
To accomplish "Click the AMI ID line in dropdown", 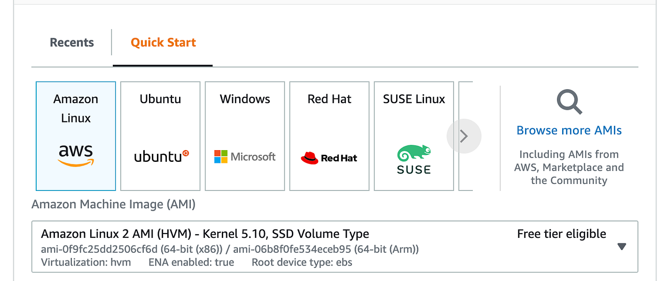I will 230,249.
